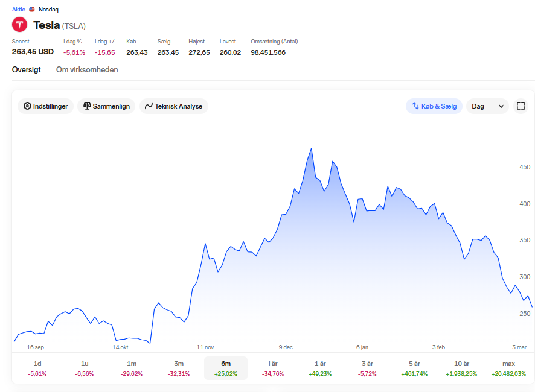Screen dimensions: 535x392
Task: Click the latest price 263,45 USD
Action: tap(33, 52)
